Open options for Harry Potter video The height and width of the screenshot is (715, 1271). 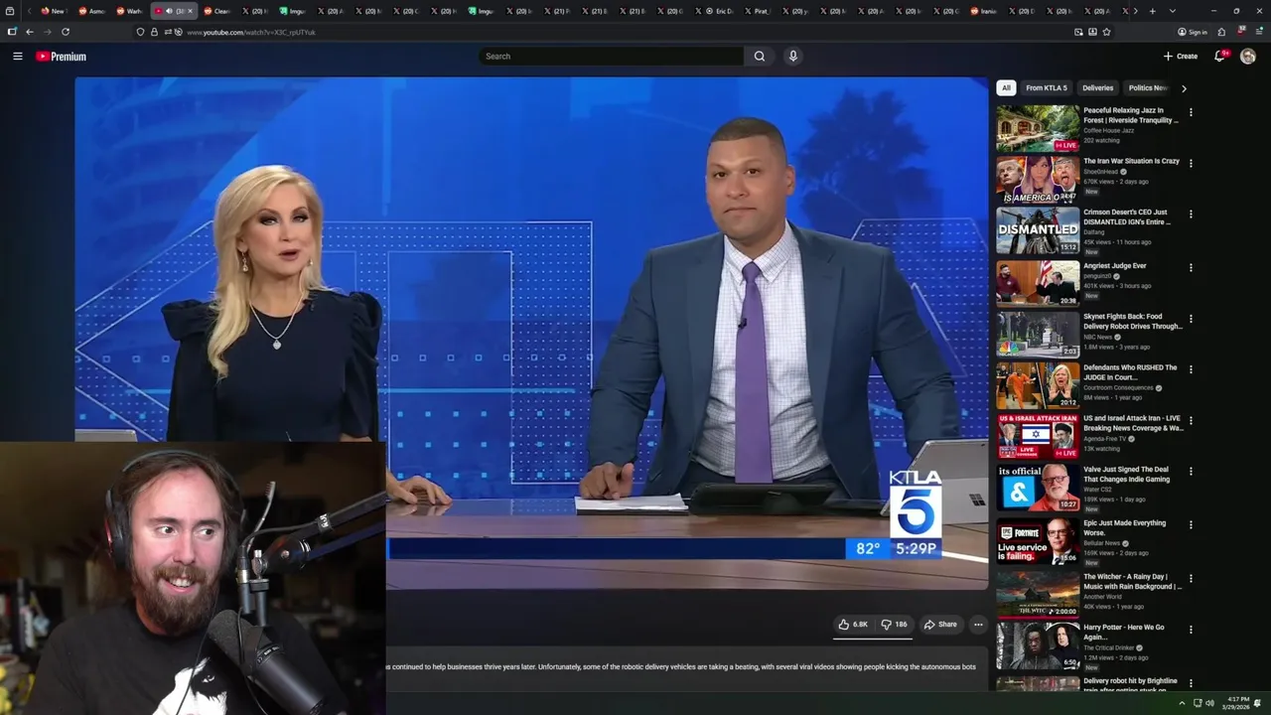[1191, 629]
